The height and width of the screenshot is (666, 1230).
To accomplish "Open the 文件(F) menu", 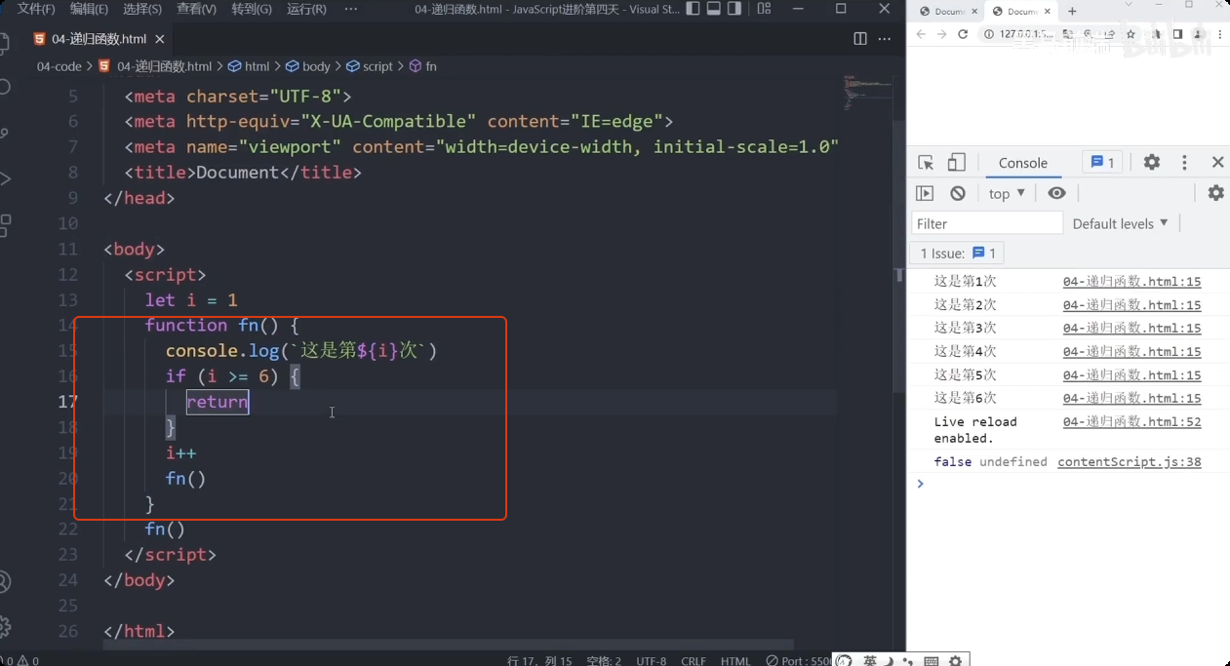I will coord(36,9).
